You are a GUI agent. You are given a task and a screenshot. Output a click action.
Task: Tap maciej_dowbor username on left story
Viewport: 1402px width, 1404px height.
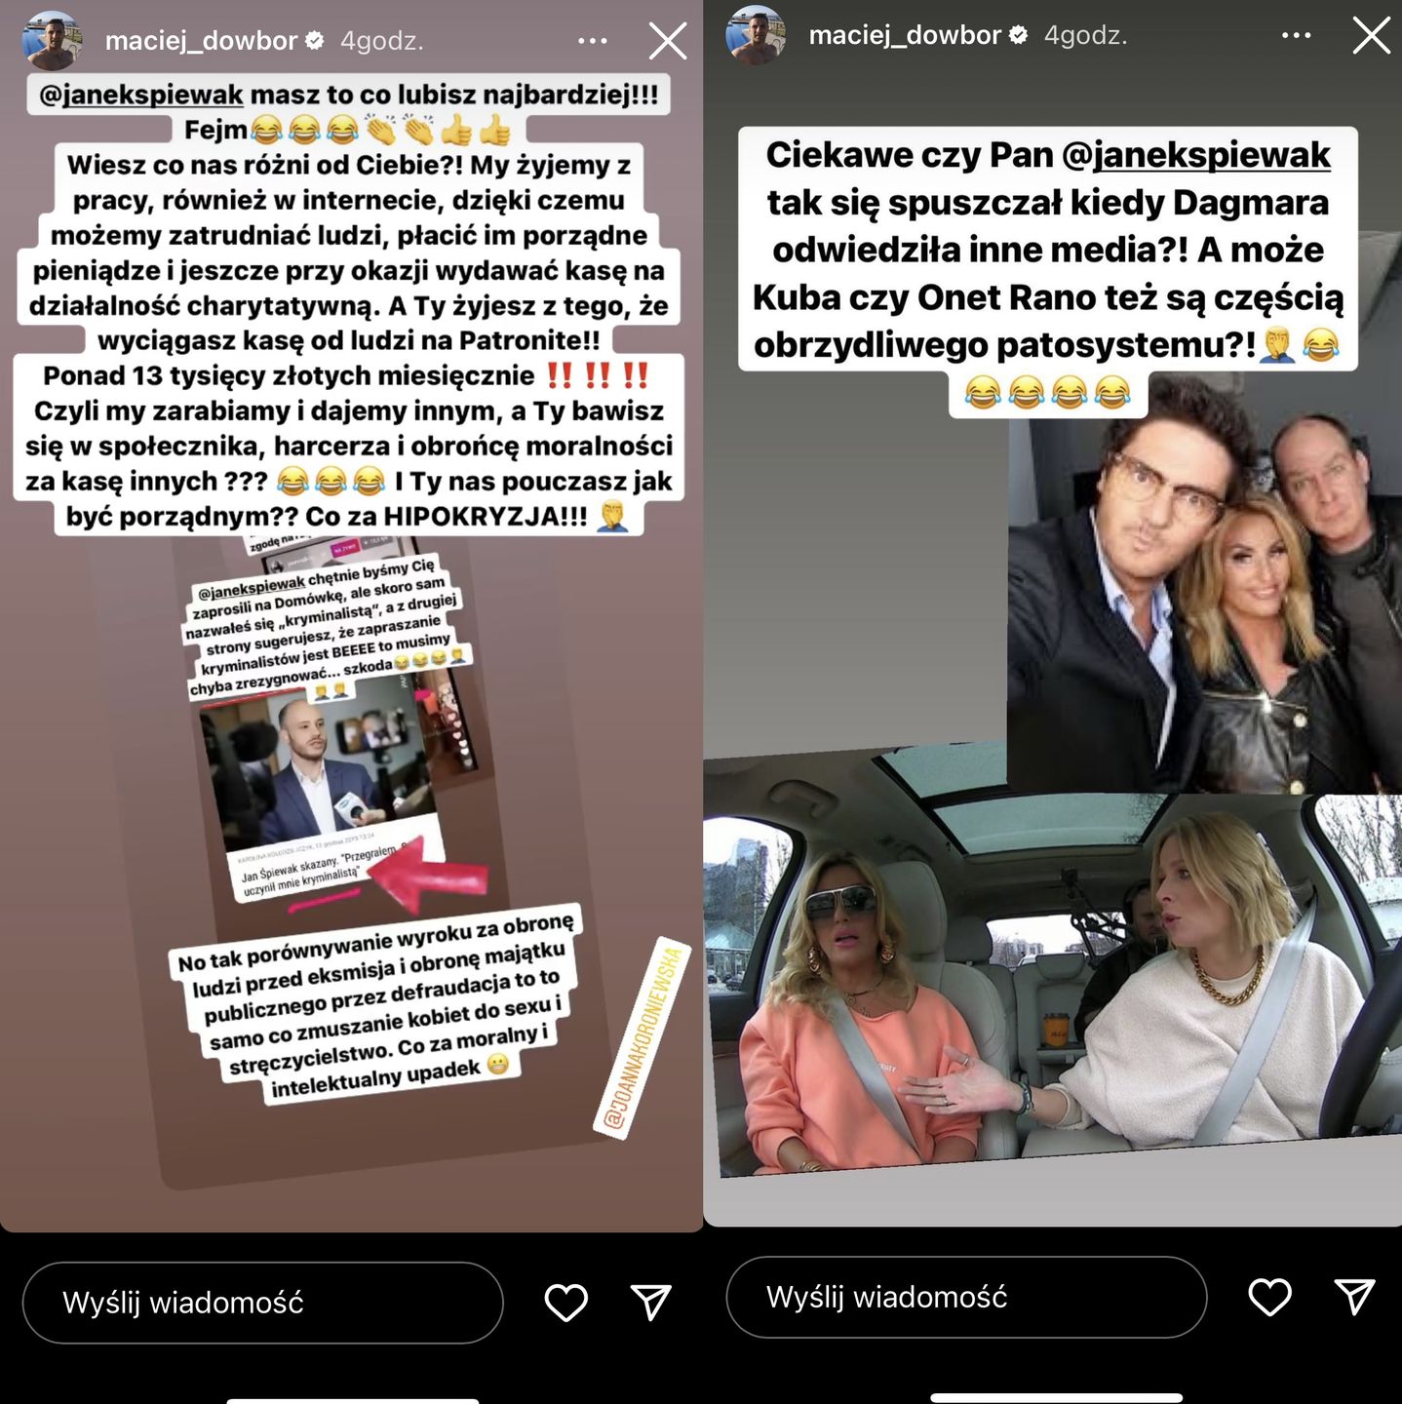tap(201, 41)
